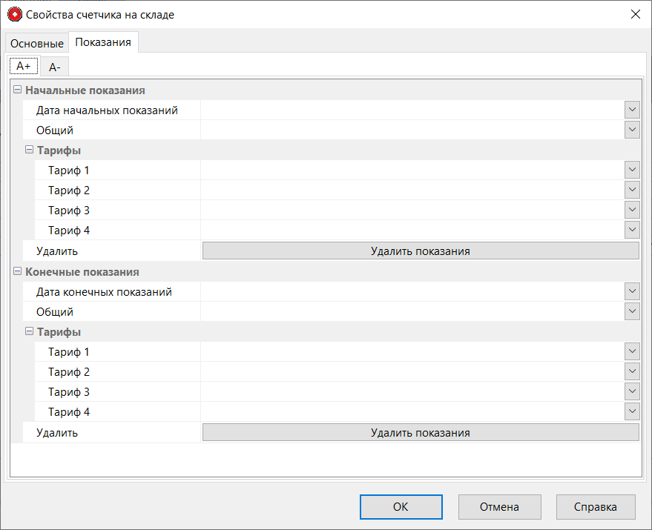The image size is (652, 530).
Task: Switch to the Основные tab
Action: 36,44
